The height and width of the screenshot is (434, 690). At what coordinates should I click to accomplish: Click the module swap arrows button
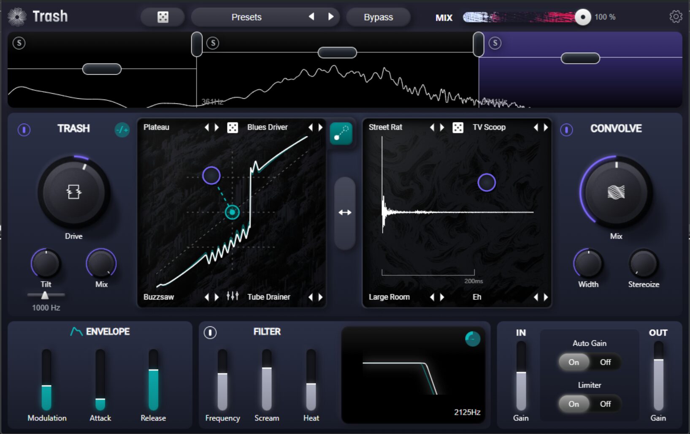pyautogui.click(x=345, y=213)
